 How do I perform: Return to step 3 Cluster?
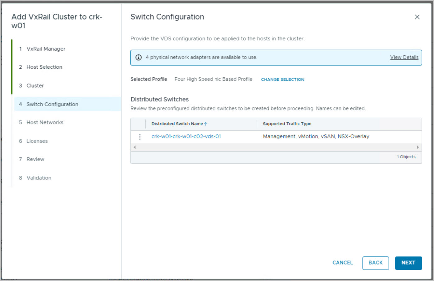coord(35,86)
